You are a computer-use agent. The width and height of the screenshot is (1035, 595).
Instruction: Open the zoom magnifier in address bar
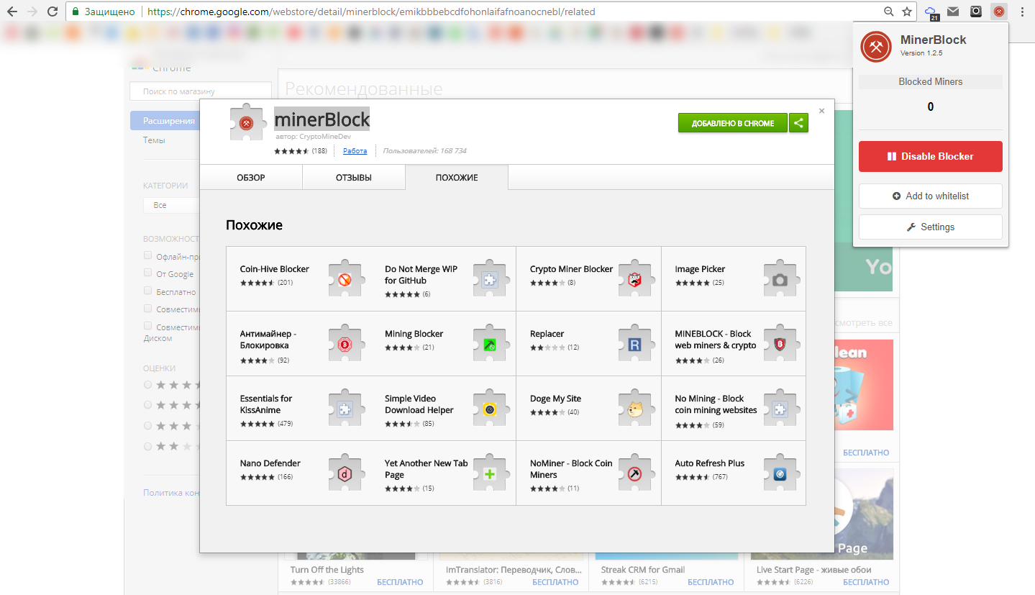[x=890, y=12]
